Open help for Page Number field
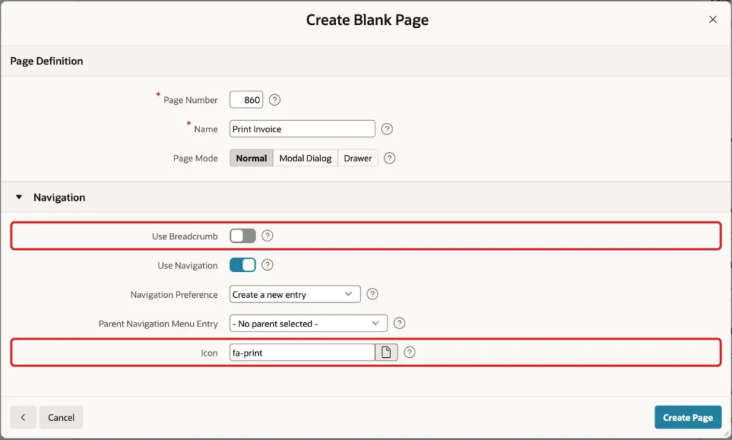The height and width of the screenshot is (440, 732). click(x=274, y=100)
